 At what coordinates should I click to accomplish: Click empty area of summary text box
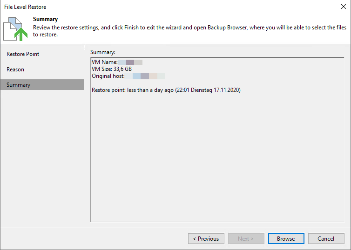click(217, 157)
